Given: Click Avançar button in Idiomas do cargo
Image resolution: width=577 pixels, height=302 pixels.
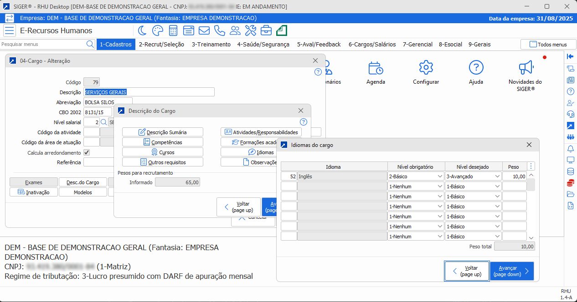Looking at the screenshot, I should [x=511, y=272].
